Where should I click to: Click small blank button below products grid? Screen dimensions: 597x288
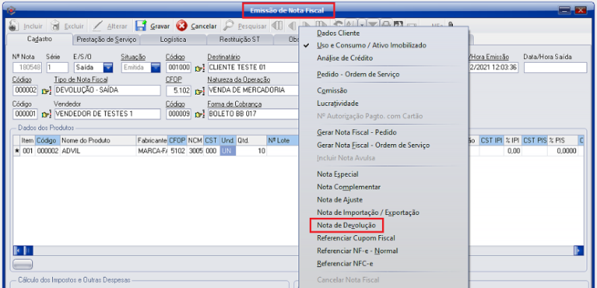pyautogui.click(x=23, y=263)
